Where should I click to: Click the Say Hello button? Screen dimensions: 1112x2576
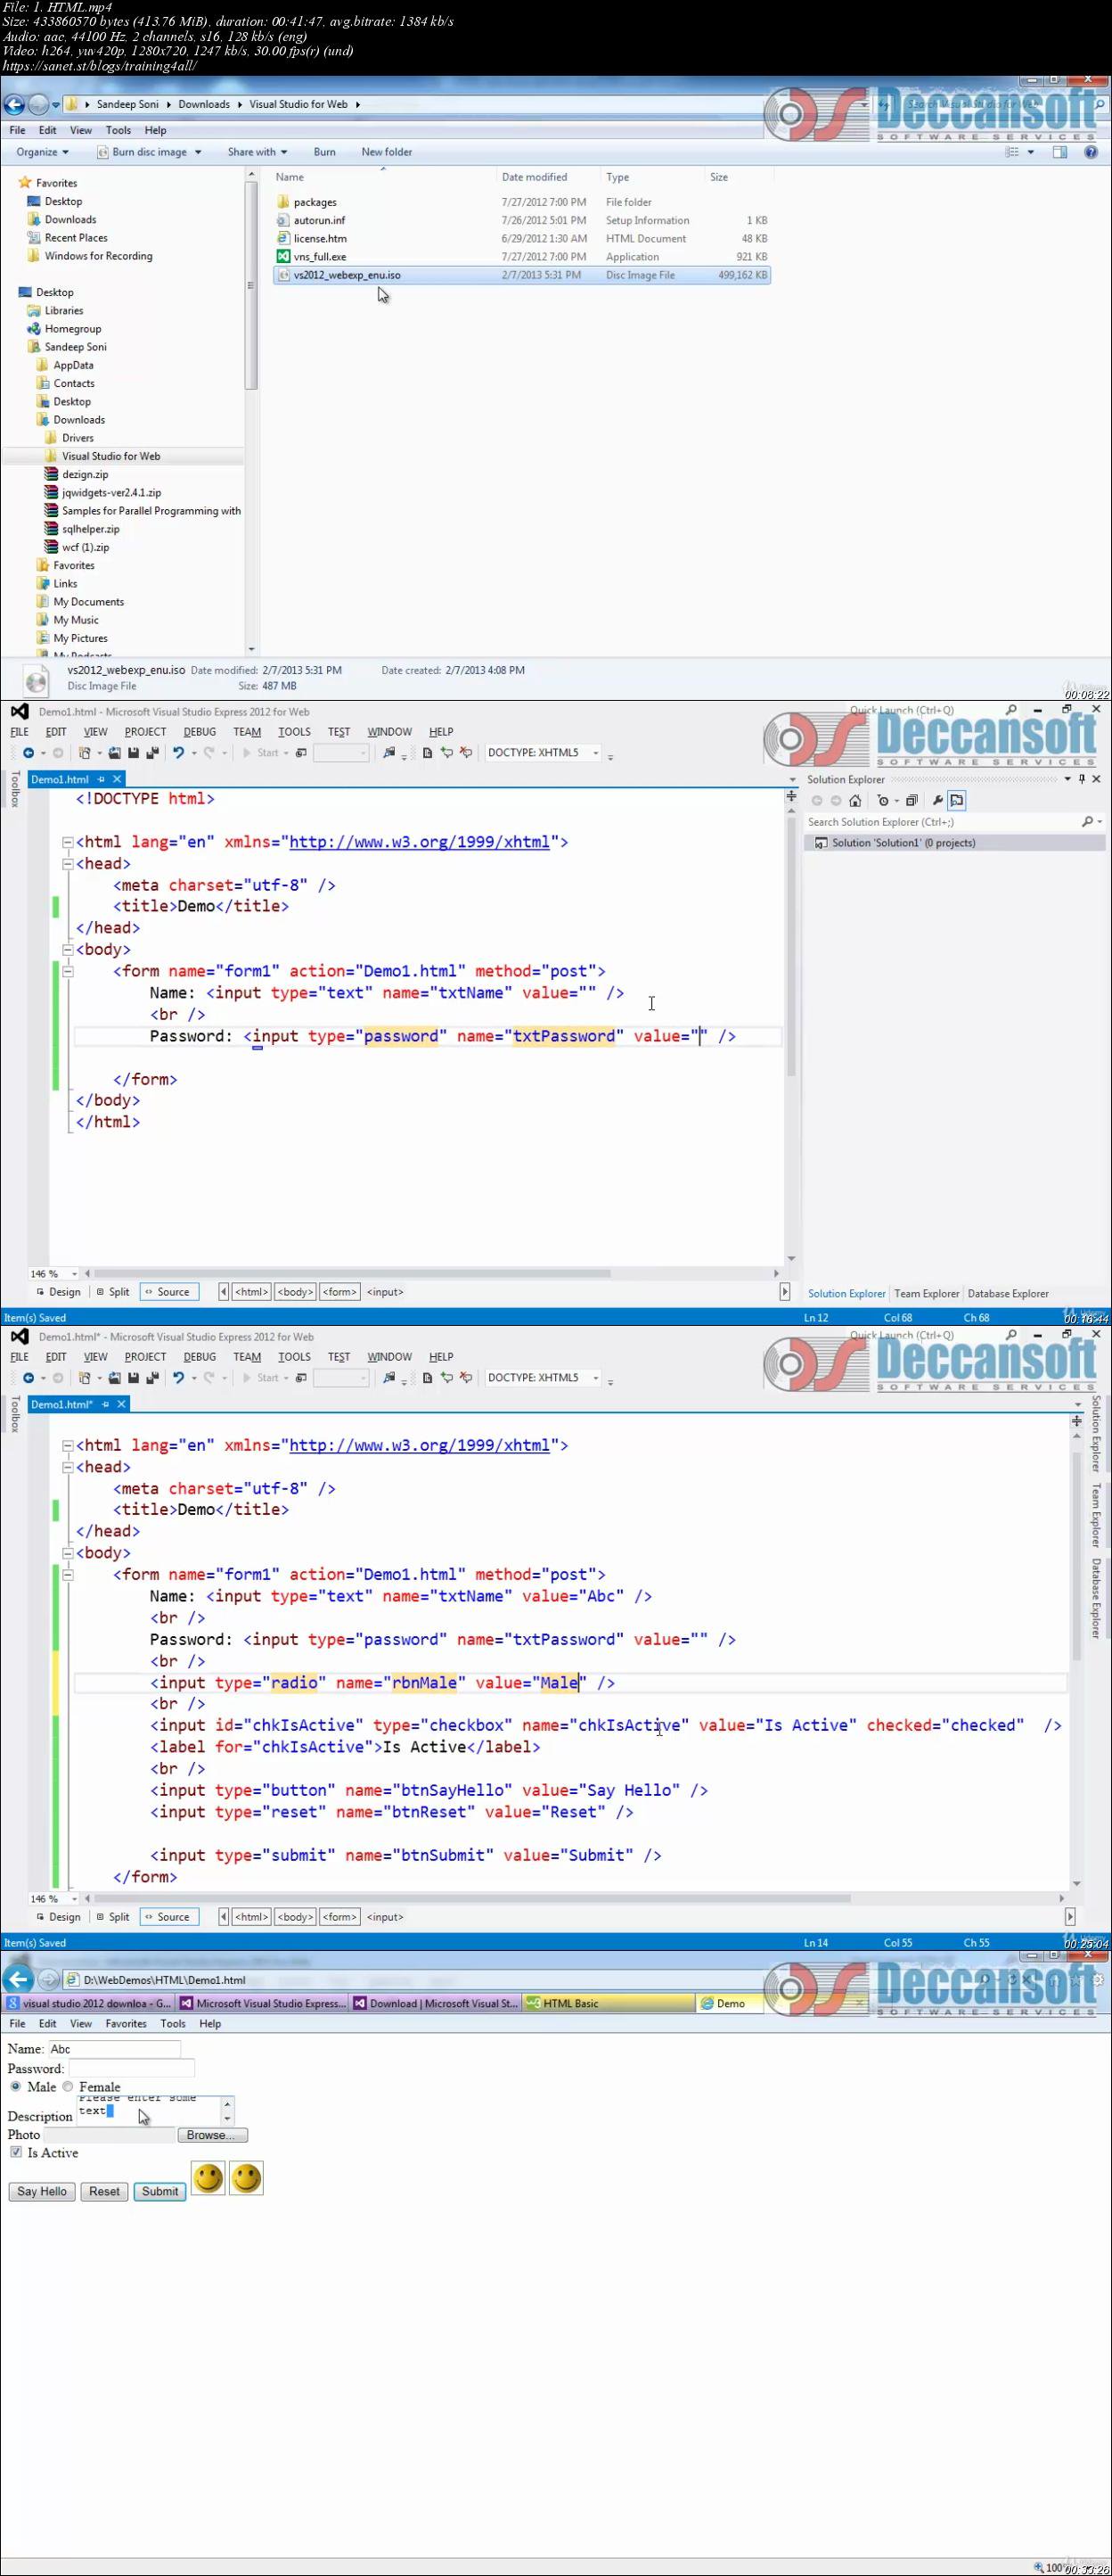pos(42,2191)
